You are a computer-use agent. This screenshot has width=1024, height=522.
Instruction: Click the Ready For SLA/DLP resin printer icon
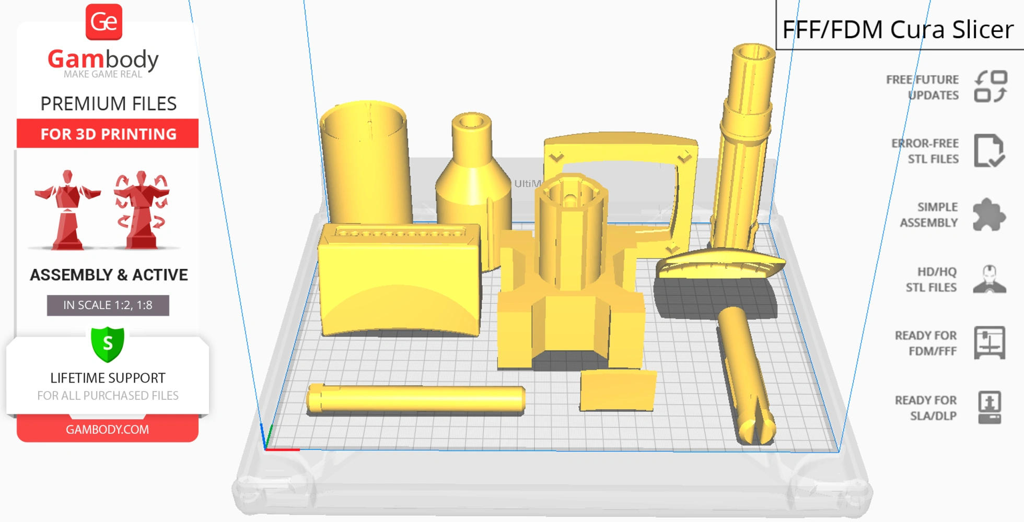tap(991, 408)
